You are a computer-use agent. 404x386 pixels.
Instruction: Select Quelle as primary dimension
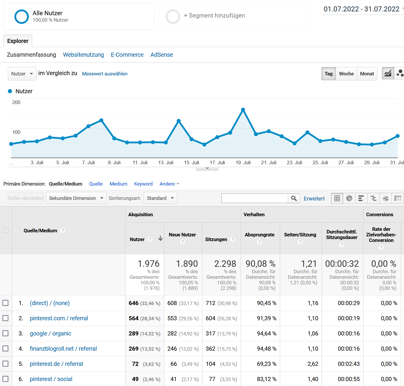pyautogui.click(x=96, y=184)
